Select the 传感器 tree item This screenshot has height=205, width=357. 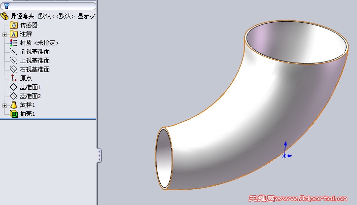(x=29, y=25)
